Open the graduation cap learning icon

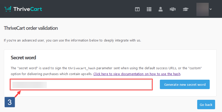[186, 9]
